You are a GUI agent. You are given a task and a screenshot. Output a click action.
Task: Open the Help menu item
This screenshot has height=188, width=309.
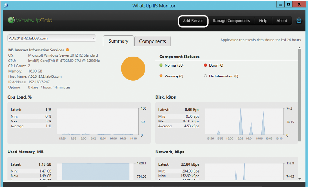point(263,21)
